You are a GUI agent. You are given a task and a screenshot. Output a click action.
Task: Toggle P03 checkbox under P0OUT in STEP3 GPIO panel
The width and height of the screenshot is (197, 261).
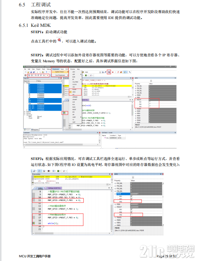point(132,215)
